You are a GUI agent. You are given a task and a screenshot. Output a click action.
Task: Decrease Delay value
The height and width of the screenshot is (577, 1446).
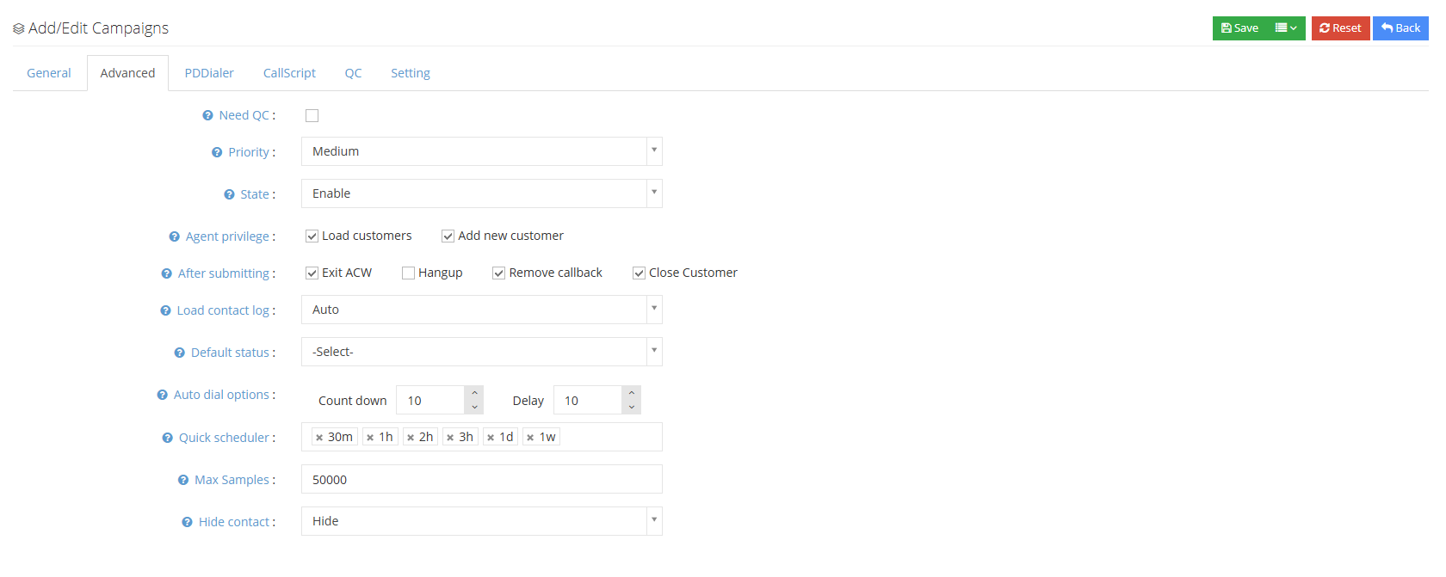(x=632, y=407)
